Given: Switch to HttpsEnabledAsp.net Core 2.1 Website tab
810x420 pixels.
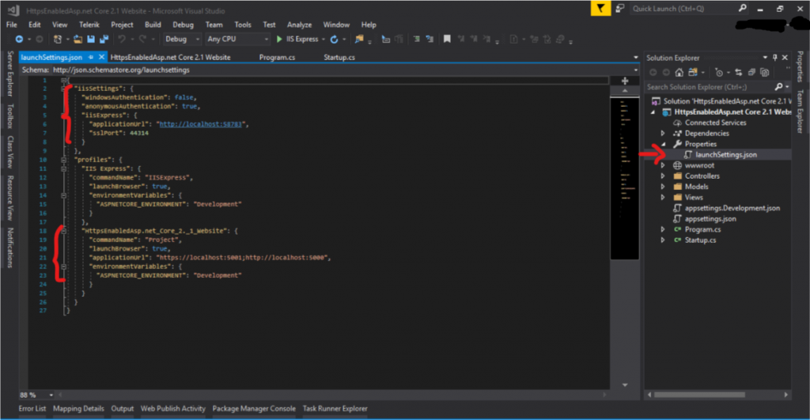Looking at the screenshot, I should [171, 57].
